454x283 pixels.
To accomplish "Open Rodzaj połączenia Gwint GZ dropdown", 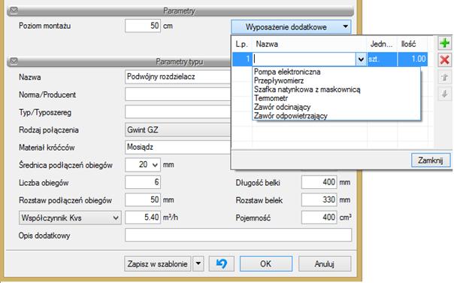I will point(178,129).
